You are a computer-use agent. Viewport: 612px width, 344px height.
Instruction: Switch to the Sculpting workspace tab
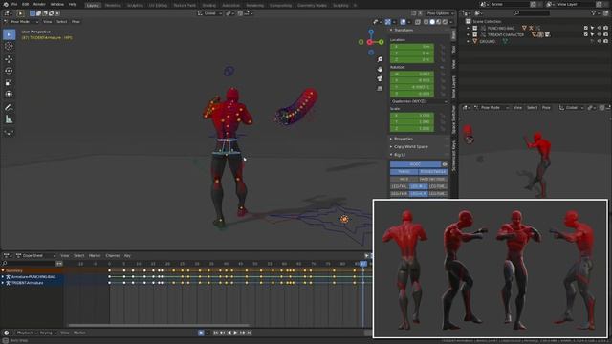[135, 6]
